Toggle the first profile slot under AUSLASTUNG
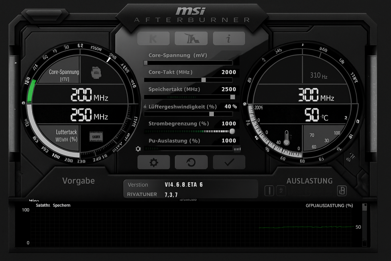 [270, 190]
